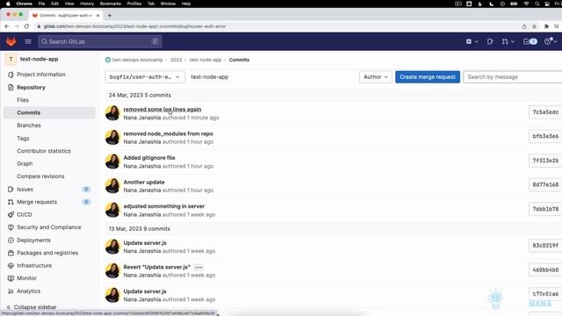Open a new browser tab with plus

(x=109, y=16)
